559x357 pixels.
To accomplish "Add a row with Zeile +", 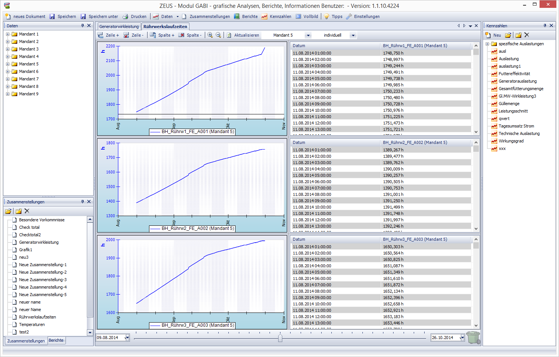I will (108, 35).
